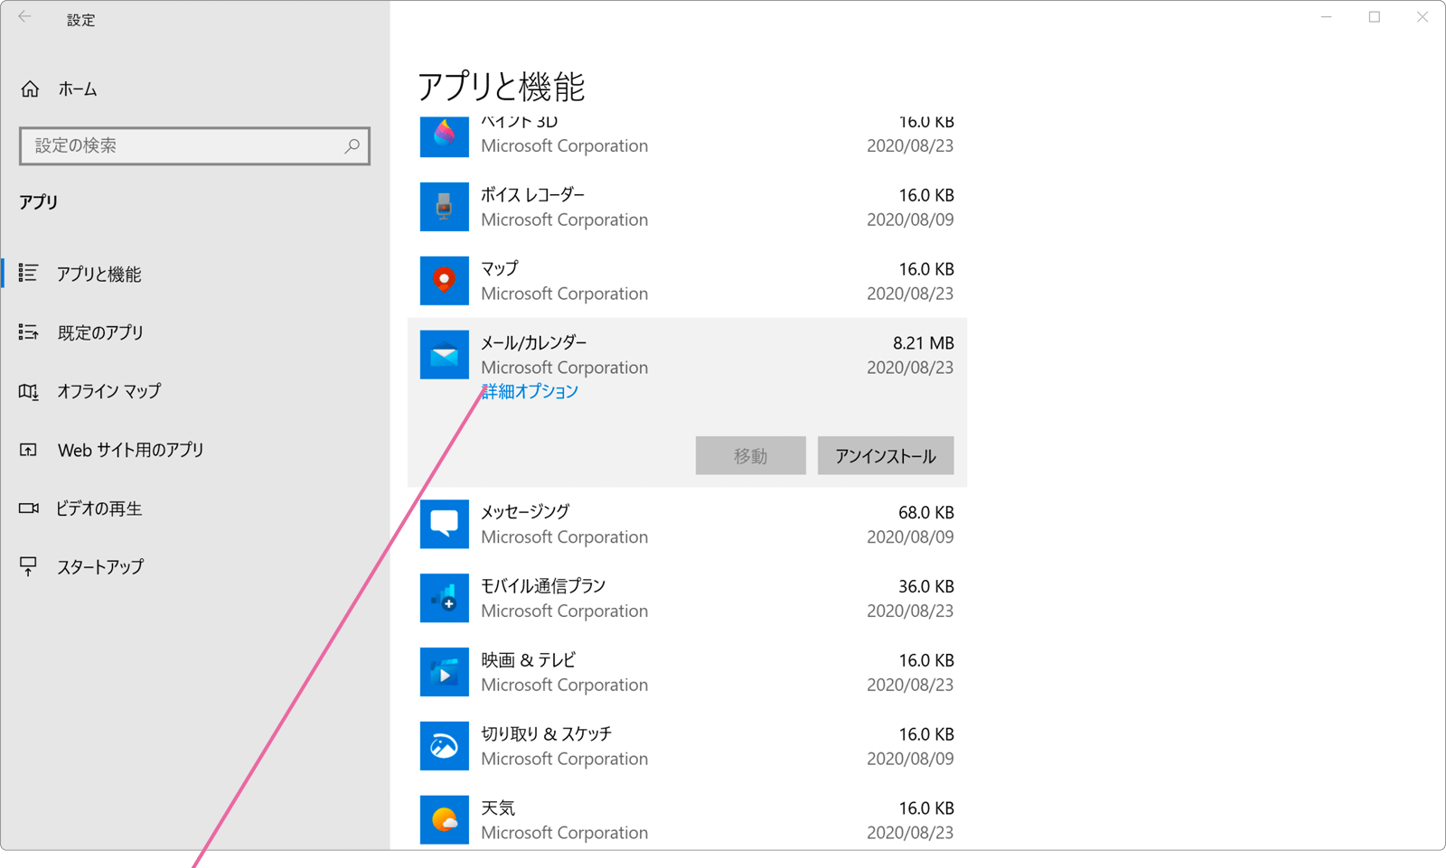Click the アプリ section header in sidebar
Viewport: 1446px width, 868px height.
coord(38,202)
